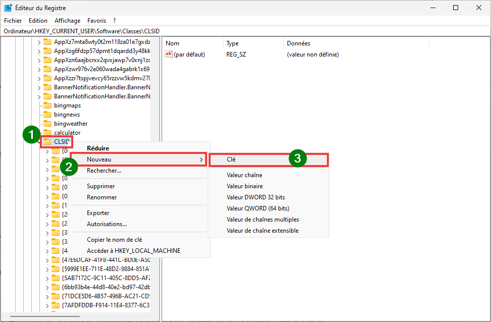Click the folder icon next to bingnews
Image resolution: width=491 pixels, height=322 pixels.
(47, 115)
